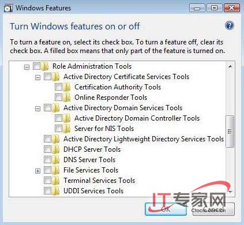Screen dimensions: 244x225
Task: Tick Active Directory Domain Controller Tools checkbox
Action: pyautogui.click(x=58, y=118)
